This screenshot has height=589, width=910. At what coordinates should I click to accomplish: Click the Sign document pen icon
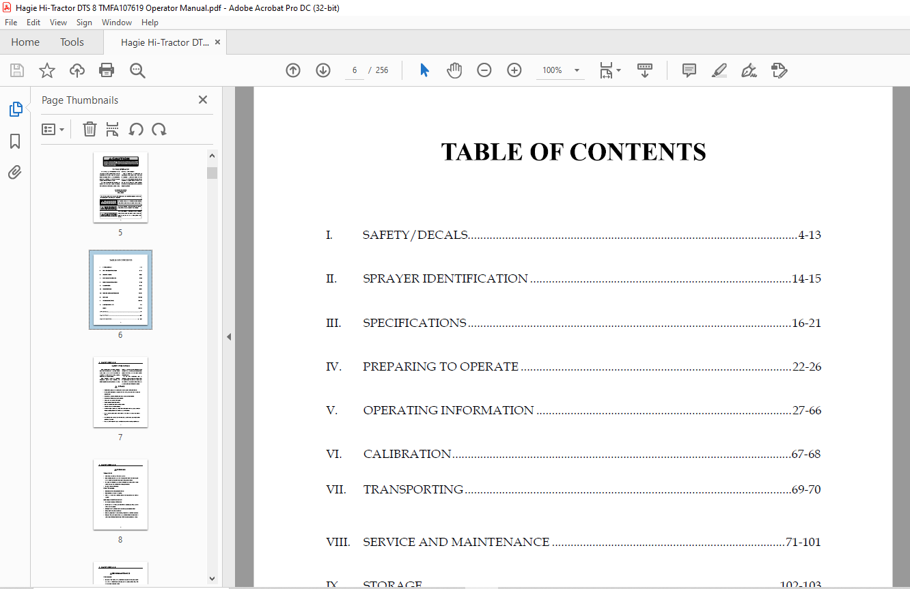point(749,70)
